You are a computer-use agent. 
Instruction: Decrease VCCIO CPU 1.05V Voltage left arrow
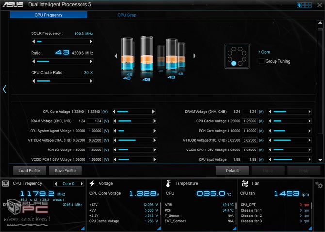[270, 149]
